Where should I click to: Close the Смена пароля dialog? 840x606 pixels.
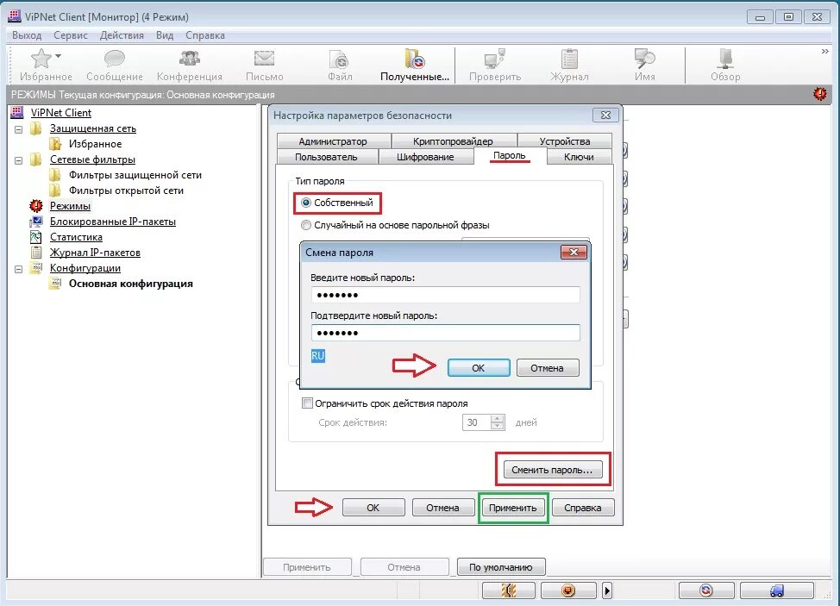coord(574,253)
